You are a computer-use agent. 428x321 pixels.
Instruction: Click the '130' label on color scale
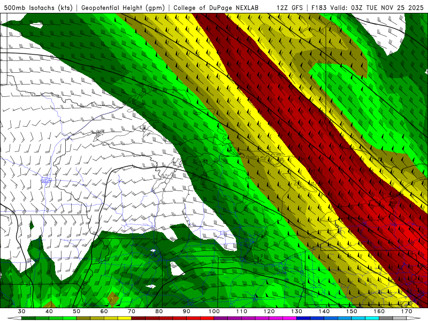point(297,311)
